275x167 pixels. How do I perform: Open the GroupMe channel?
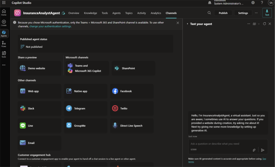tap(86, 125)
